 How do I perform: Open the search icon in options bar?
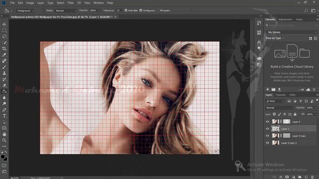pyautogui.click(x=306, y=10)
